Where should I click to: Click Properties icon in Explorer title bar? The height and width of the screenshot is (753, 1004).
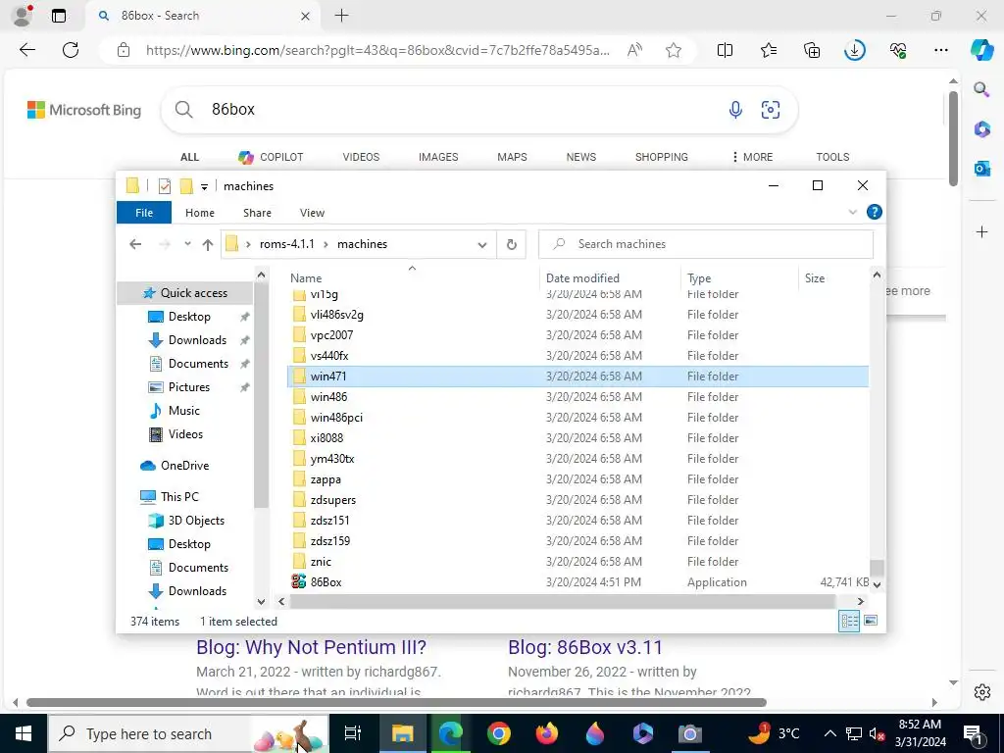(165, 185)
